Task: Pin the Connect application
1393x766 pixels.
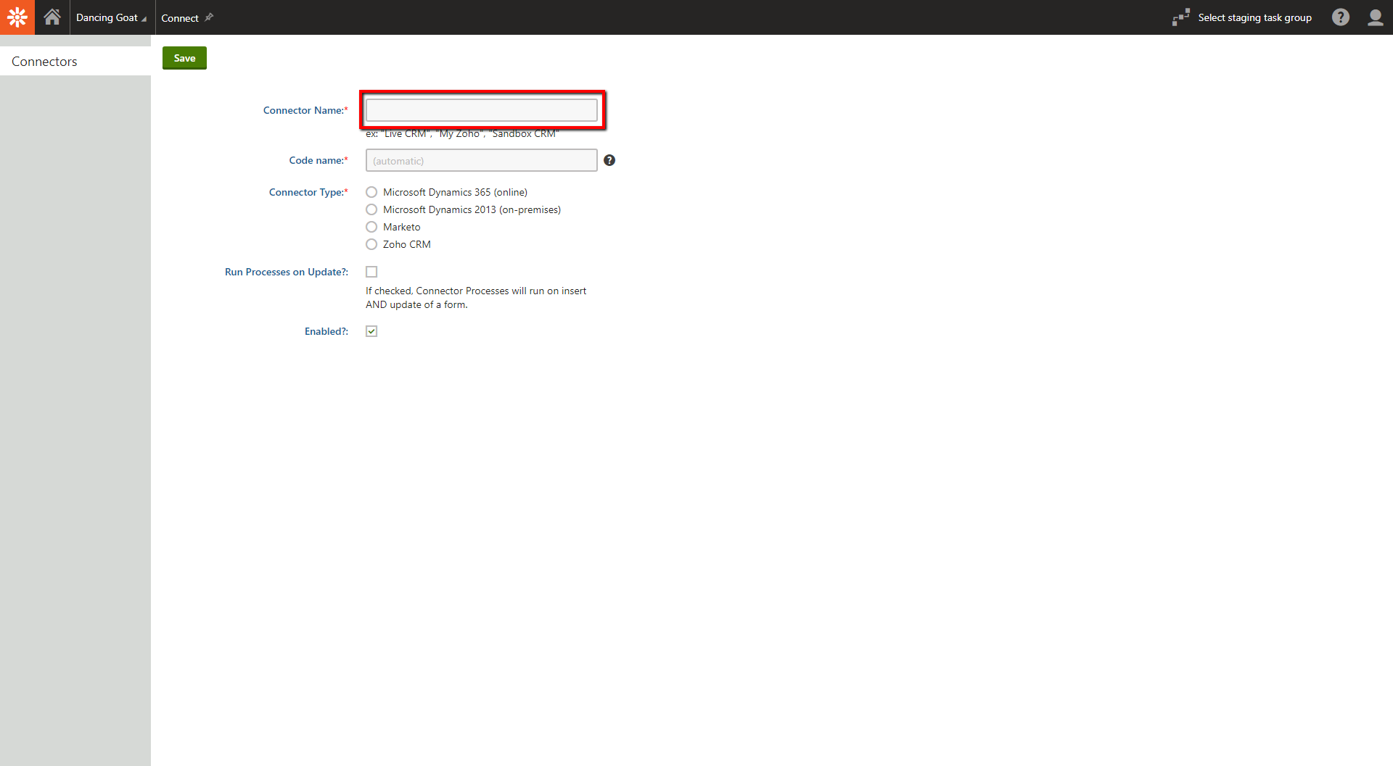Action: click(209, 17)
